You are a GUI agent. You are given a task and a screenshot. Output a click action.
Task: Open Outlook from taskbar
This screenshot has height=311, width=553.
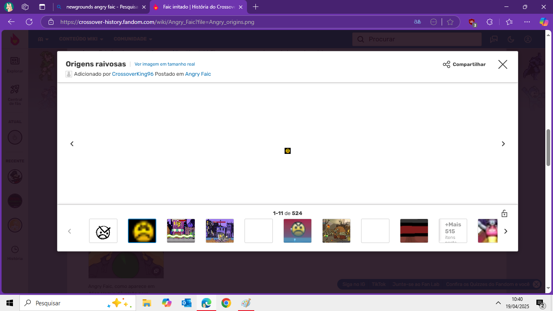(x=186, y=303)
